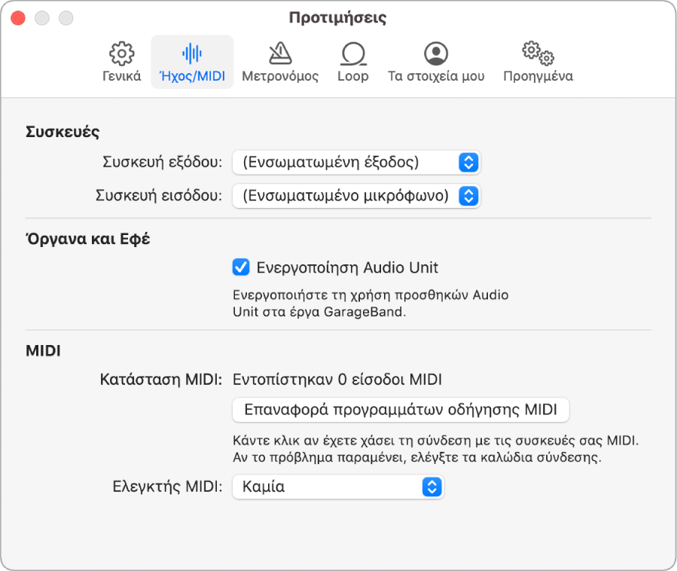Toggle the Ενεργοποίηση Audio Unit checkbox

[241, 267]
